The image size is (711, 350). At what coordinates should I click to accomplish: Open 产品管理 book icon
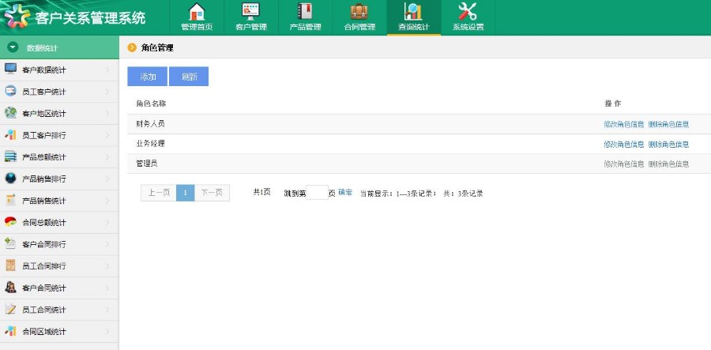coord(305,11)
